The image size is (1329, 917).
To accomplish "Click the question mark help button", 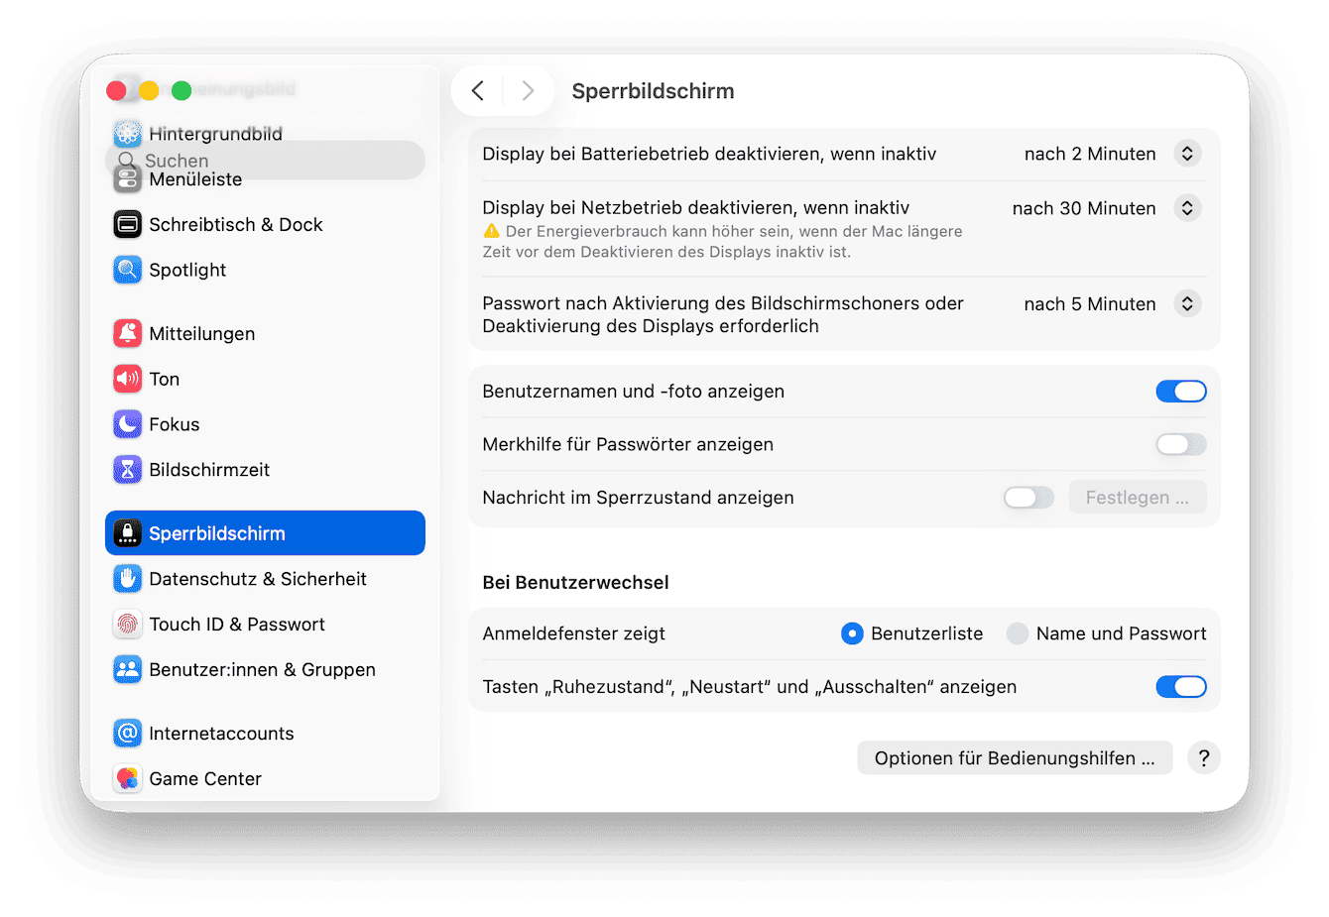I will (x=1204, y=758).
